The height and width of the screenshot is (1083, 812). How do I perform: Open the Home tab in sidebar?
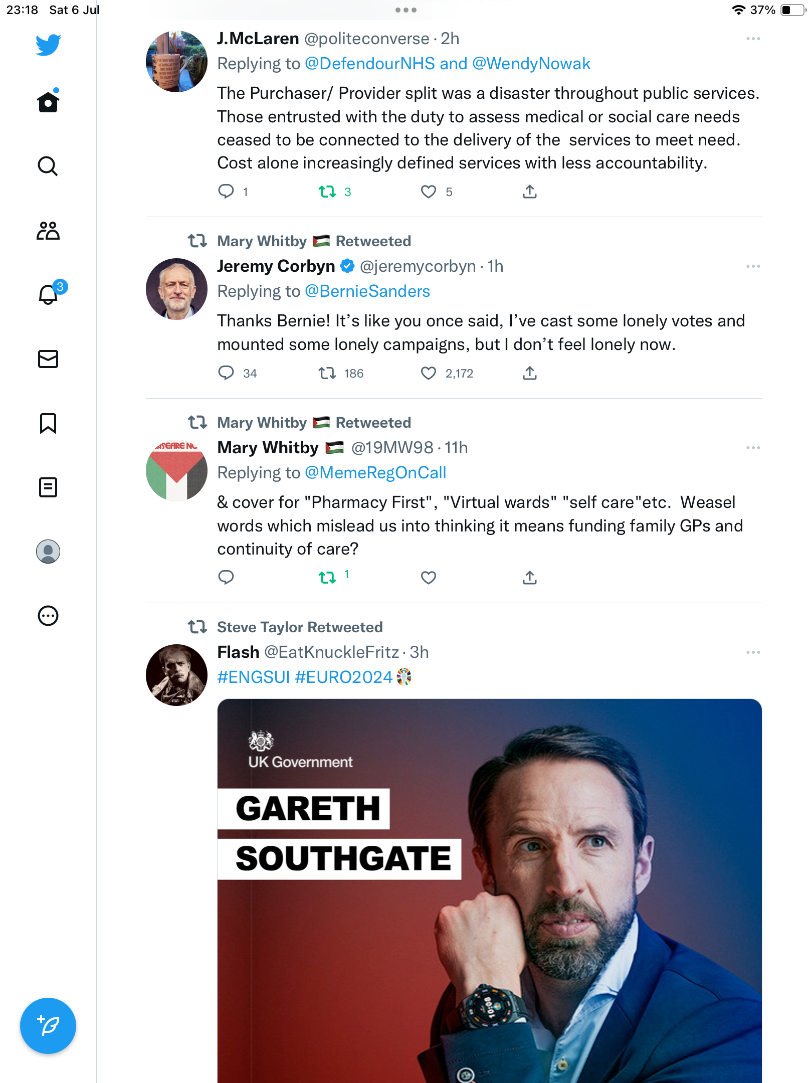point(48,102)
